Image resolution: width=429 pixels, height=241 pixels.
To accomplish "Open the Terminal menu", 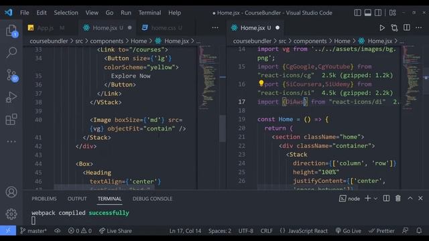I will [149, 13].
